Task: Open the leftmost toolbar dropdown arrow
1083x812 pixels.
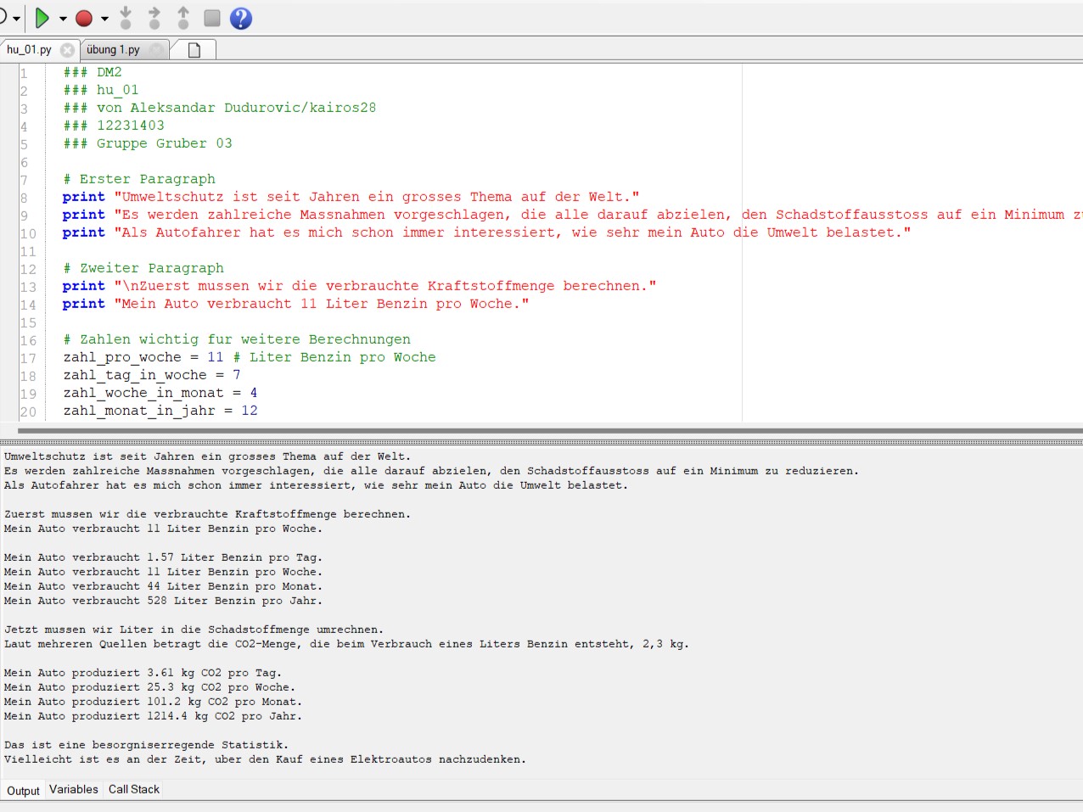Action: [x=16, y=19]
